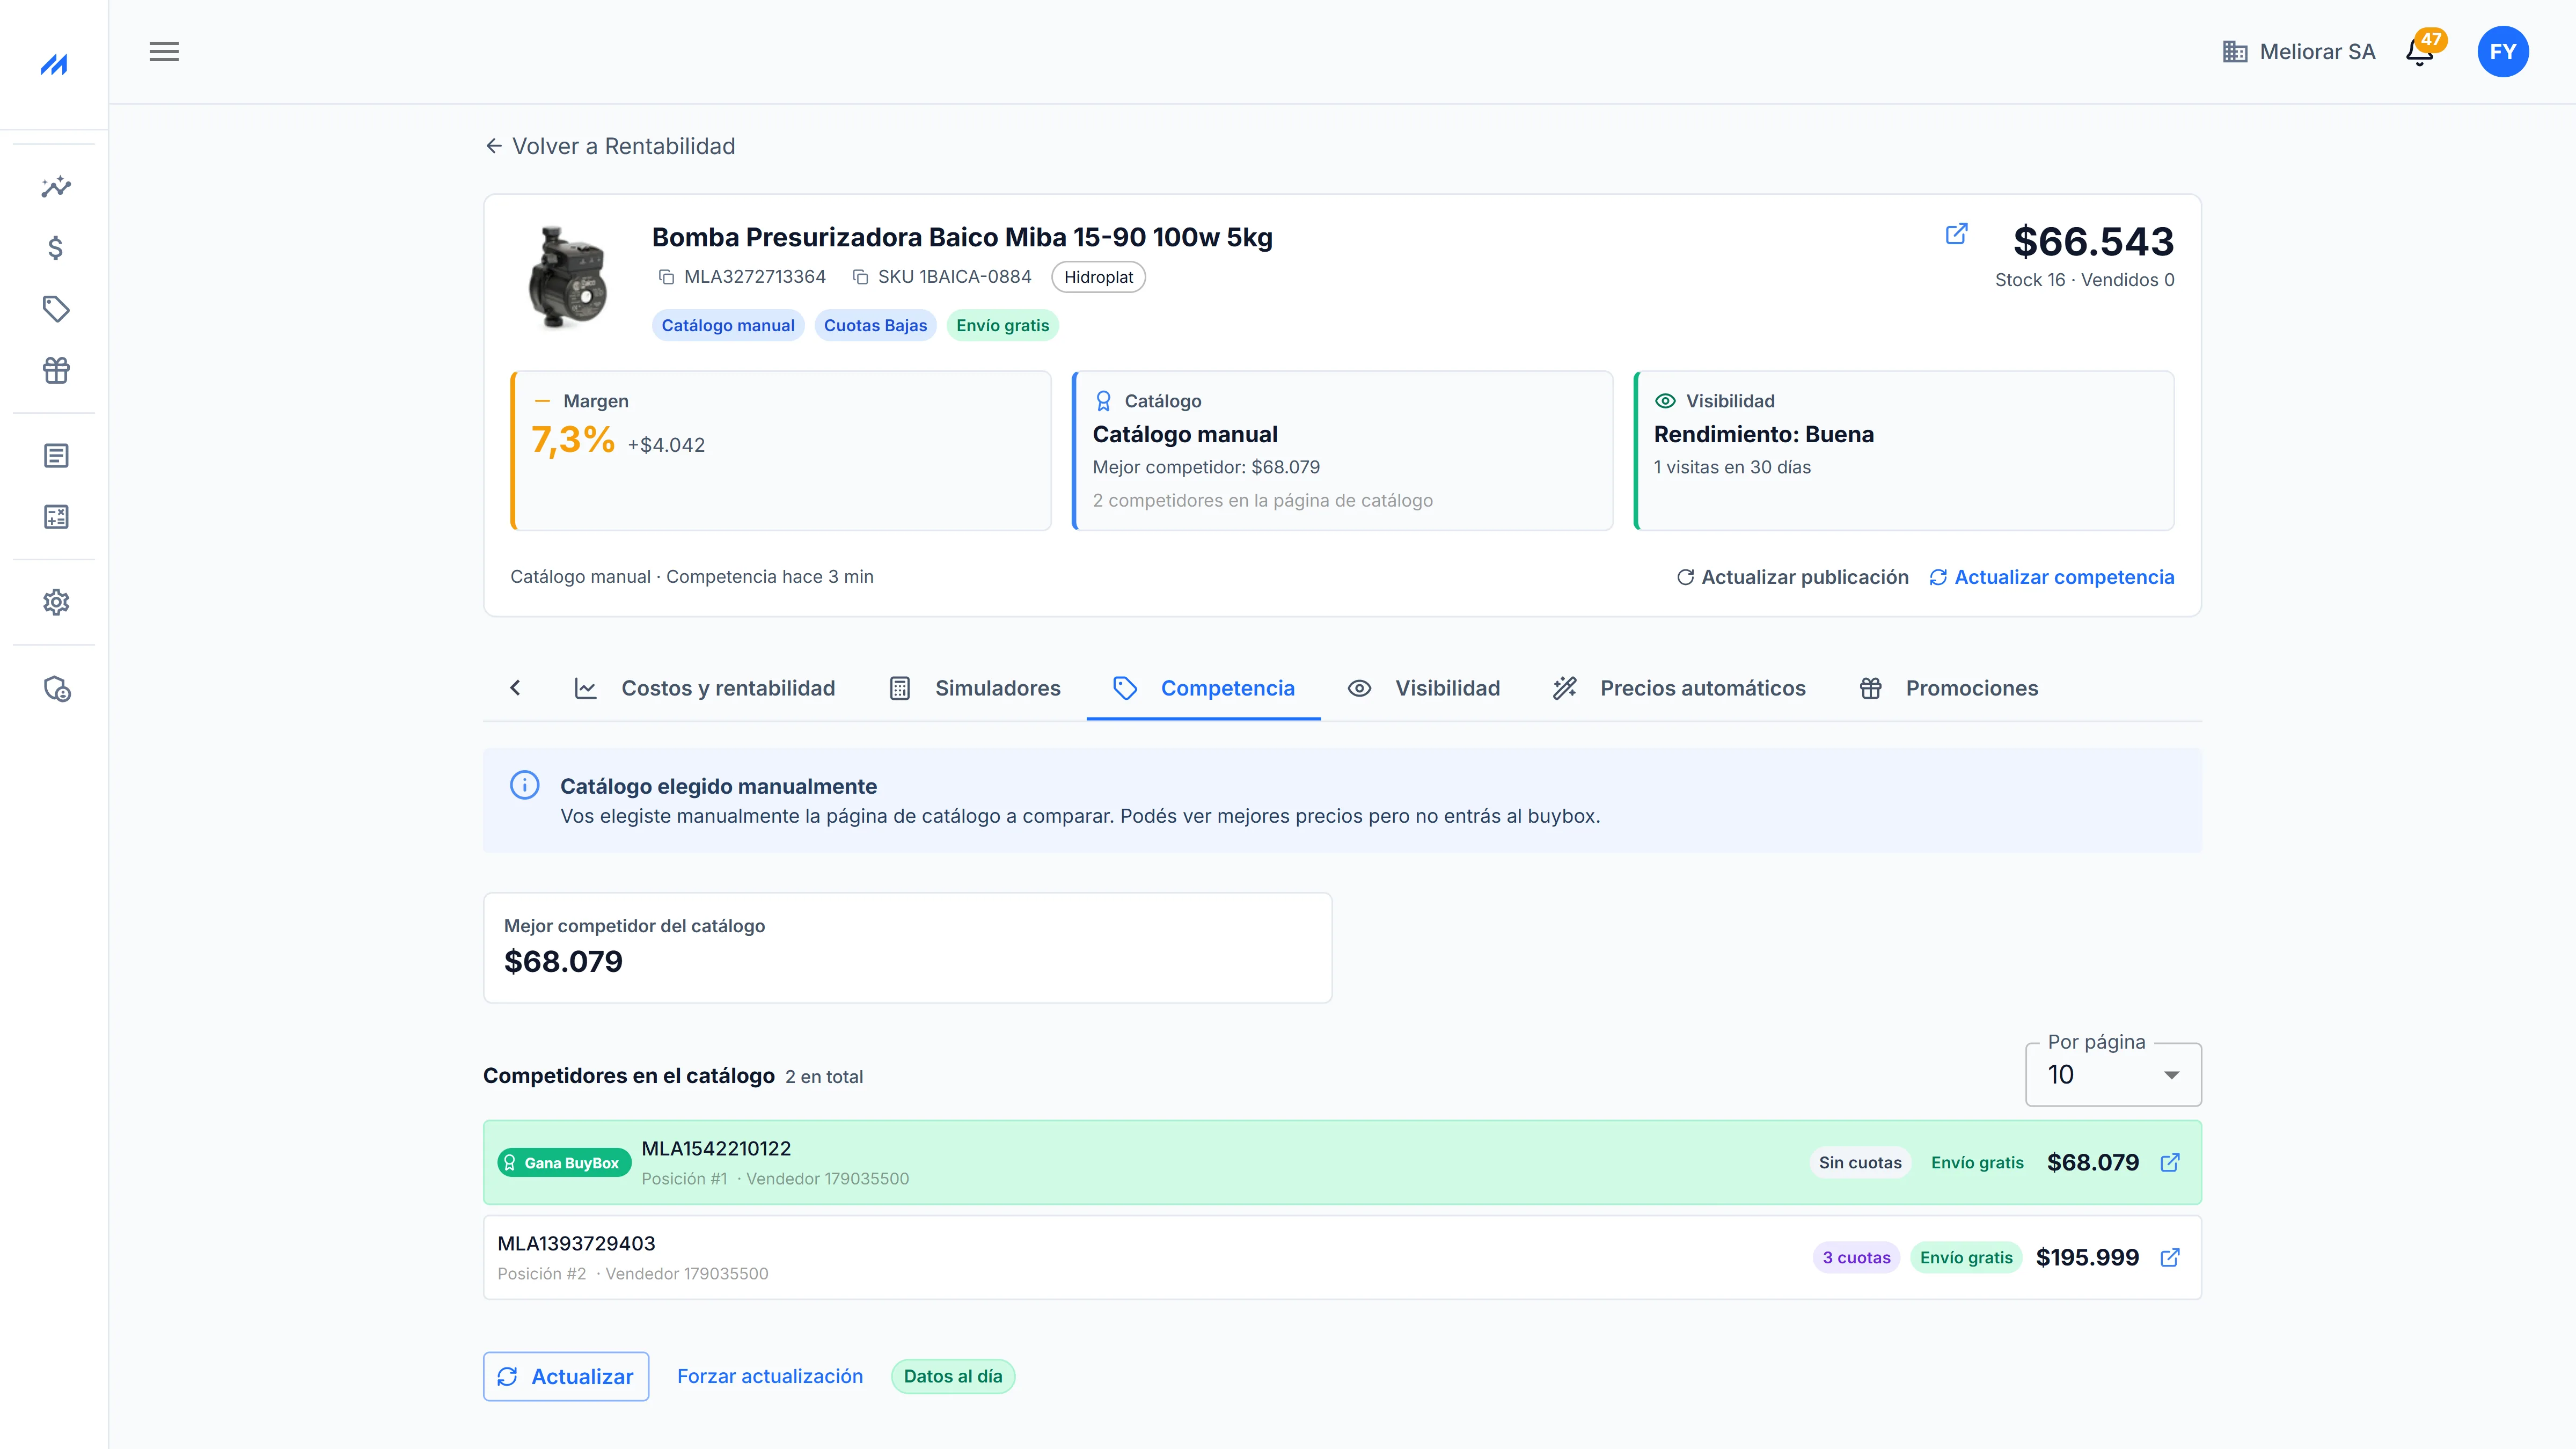Click the Gana BuyBox badge
The image size is (2576, 1449).
(563, 1163)
